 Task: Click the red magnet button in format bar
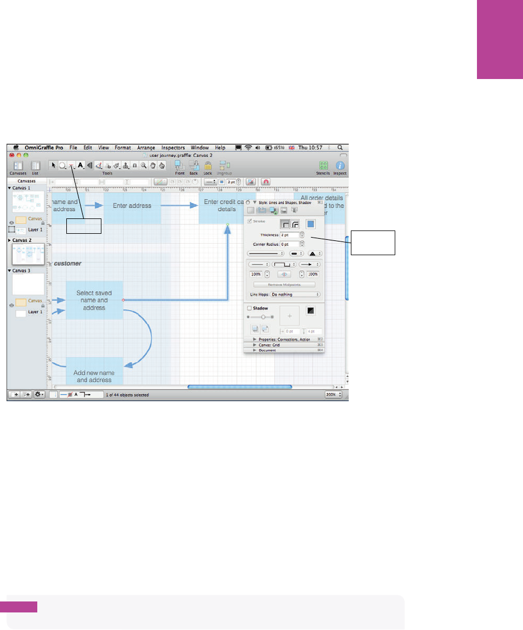point(266,182)
